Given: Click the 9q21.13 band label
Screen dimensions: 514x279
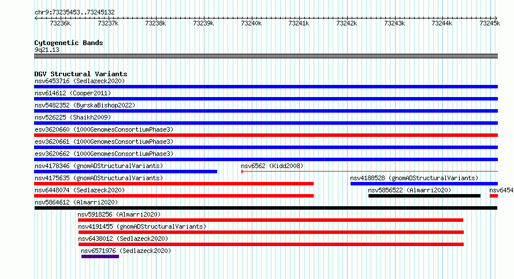Looking at the screenshot, I should tap(47, 50).
